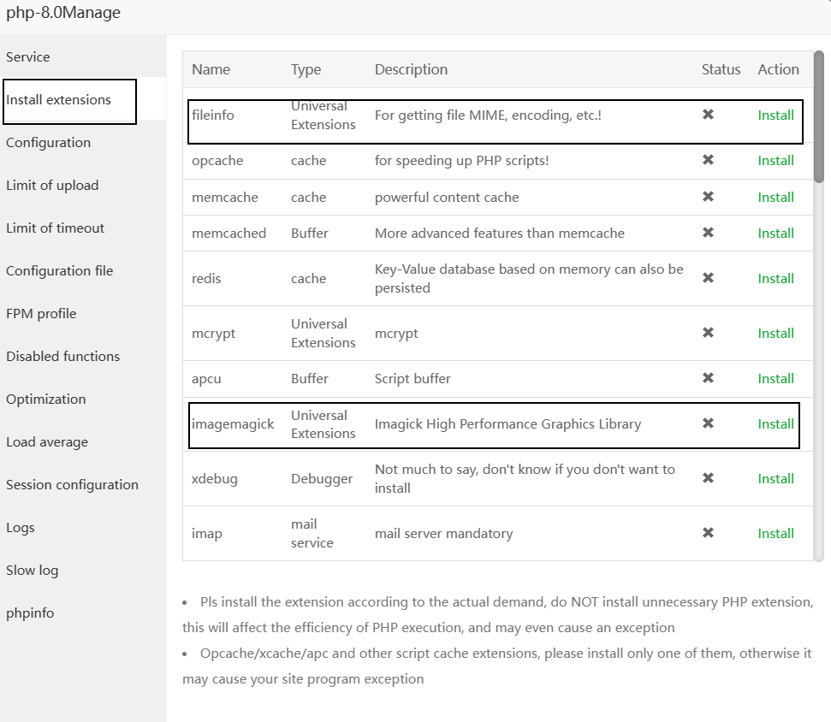Install the imagemagick extension
Image resolution: width=831 pixels, height=722 pixels.
click(x=775, y=423)
